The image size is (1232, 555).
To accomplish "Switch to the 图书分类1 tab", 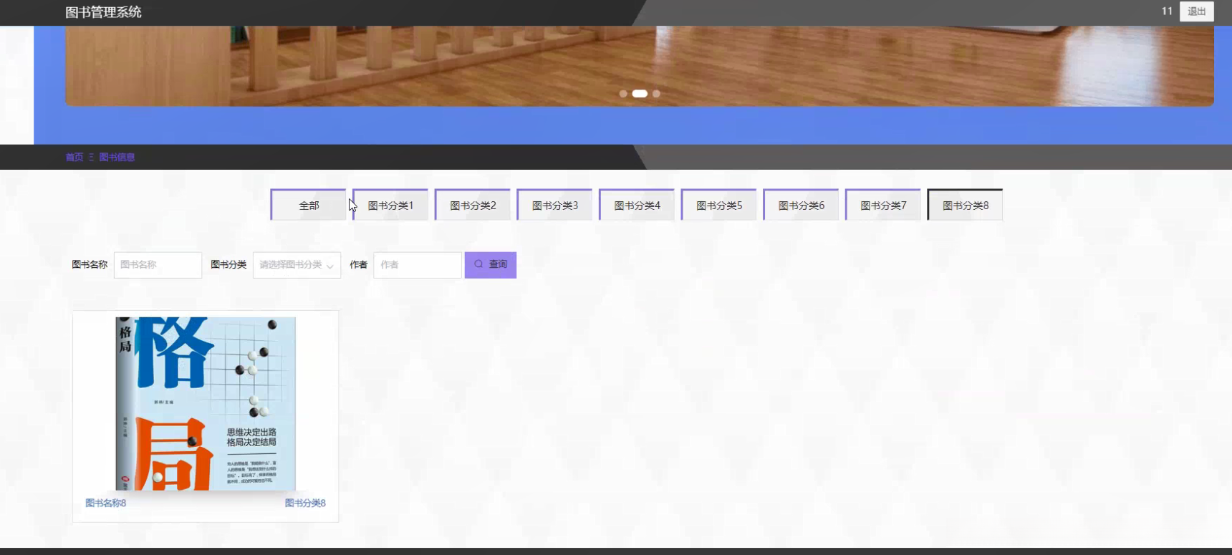I will [x=390, y=206].
